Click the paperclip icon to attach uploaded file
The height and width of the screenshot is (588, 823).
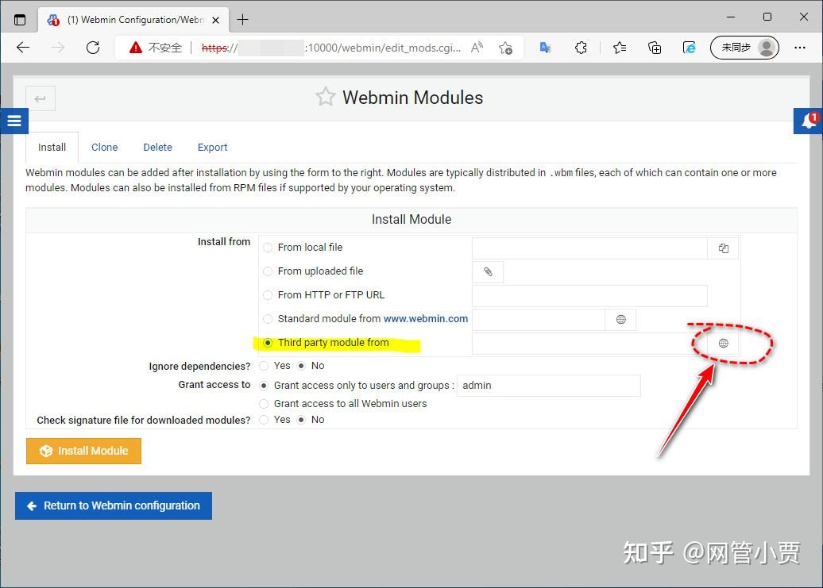click(487, 271)
